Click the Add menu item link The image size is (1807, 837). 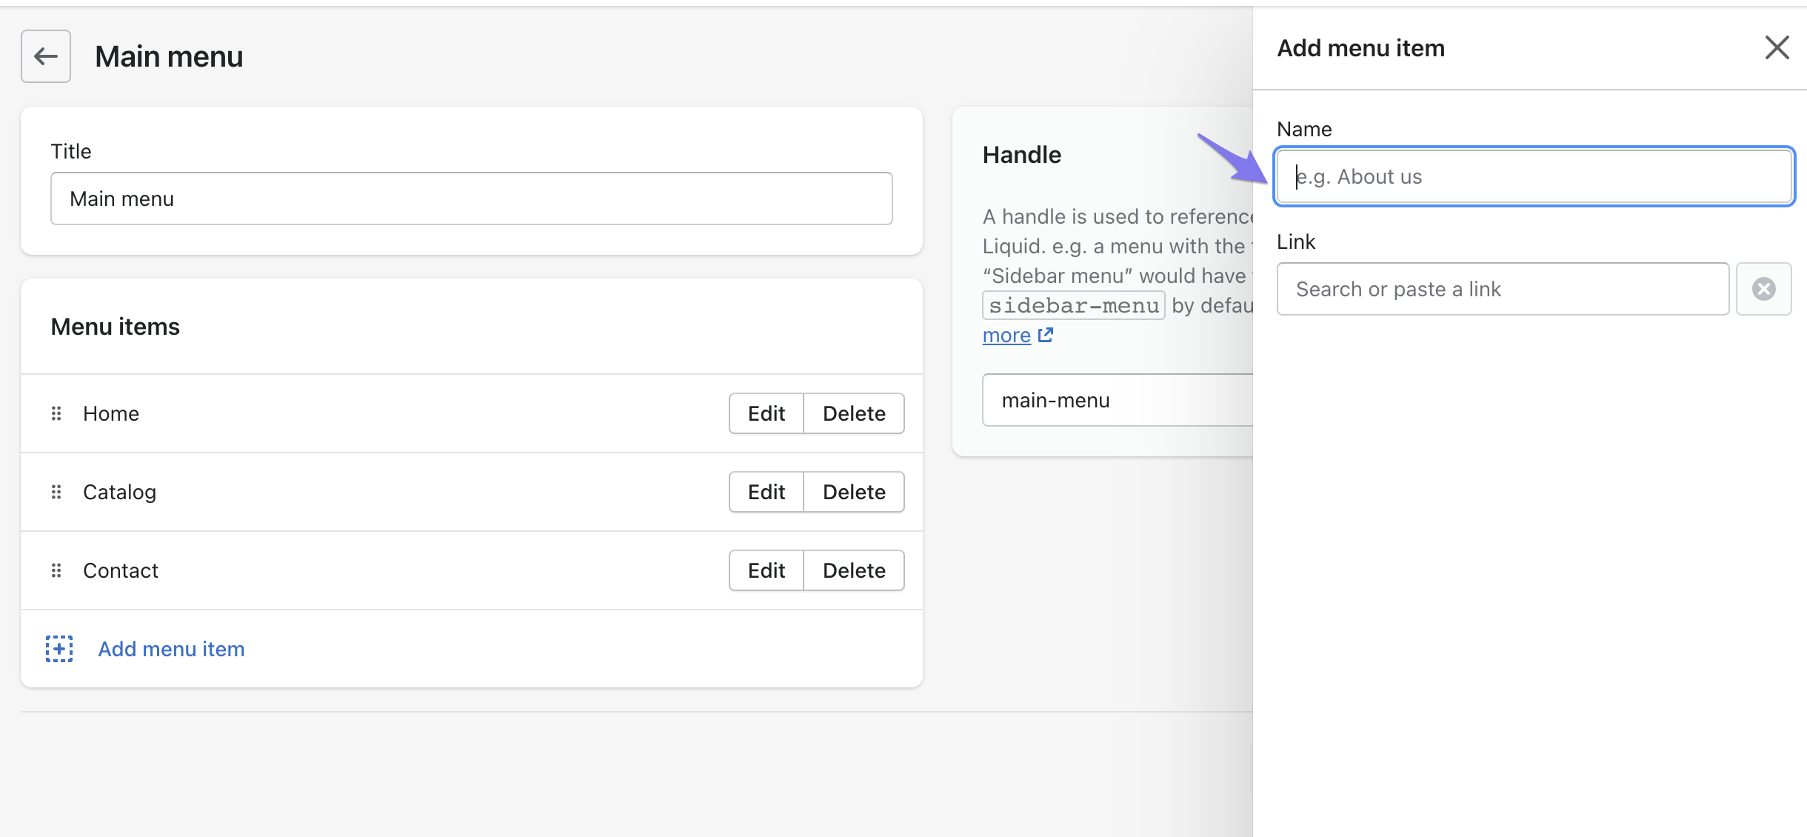(171, 649)
